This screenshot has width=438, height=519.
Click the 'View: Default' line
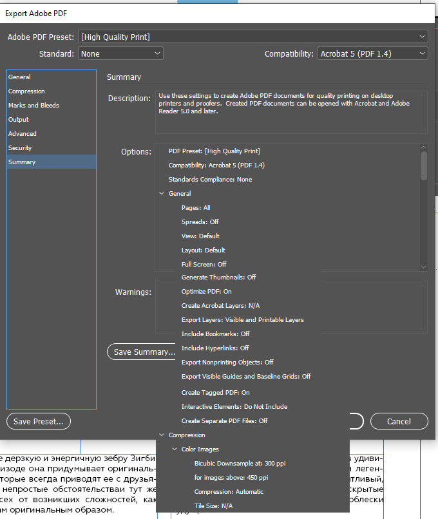point(200,236)
